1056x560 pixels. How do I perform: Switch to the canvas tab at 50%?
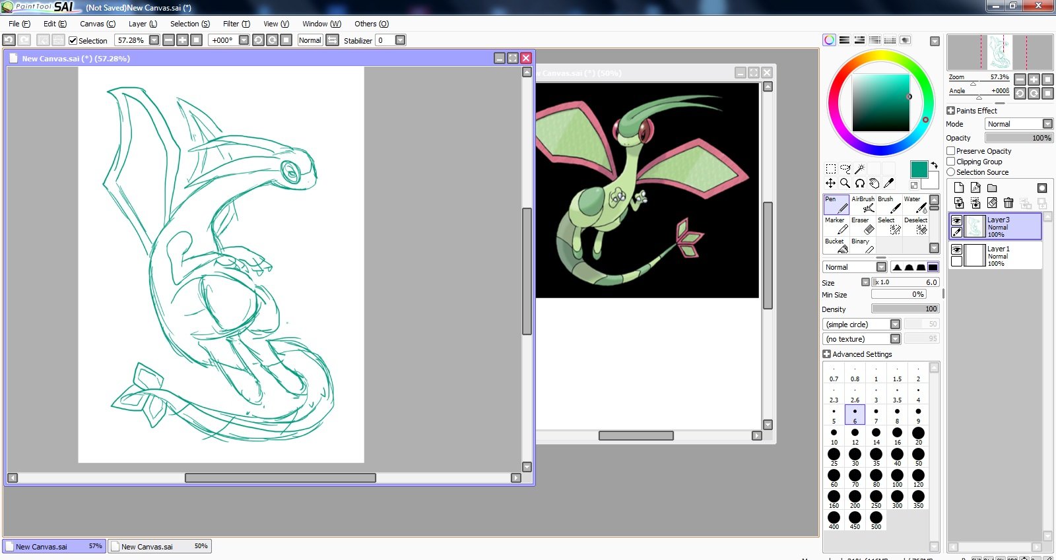pos(160,546)
